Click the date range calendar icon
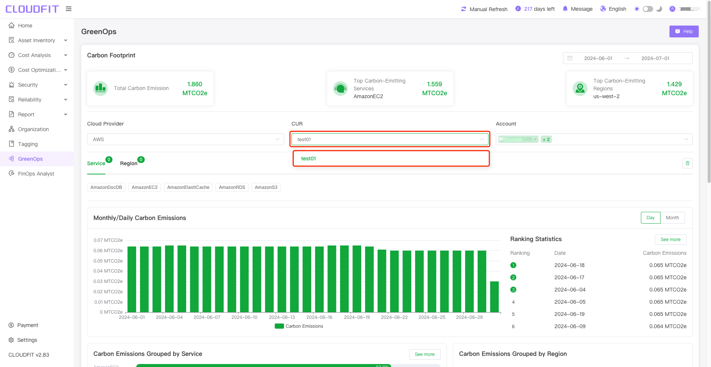711x367 pixels. click(x=570, y=58)
